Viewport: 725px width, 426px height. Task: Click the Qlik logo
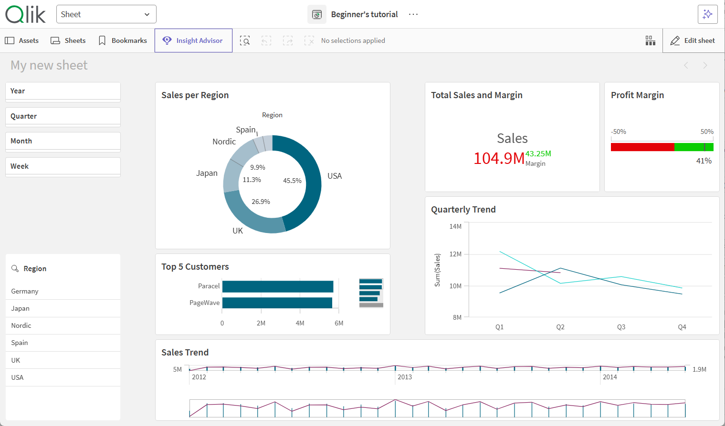tap(26, 14)
